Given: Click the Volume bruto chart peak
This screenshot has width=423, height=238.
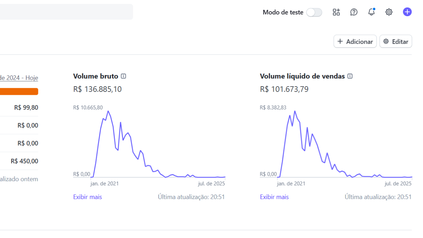Looking at the screenshot, I should pyautogui.click(x=108, y=111).
